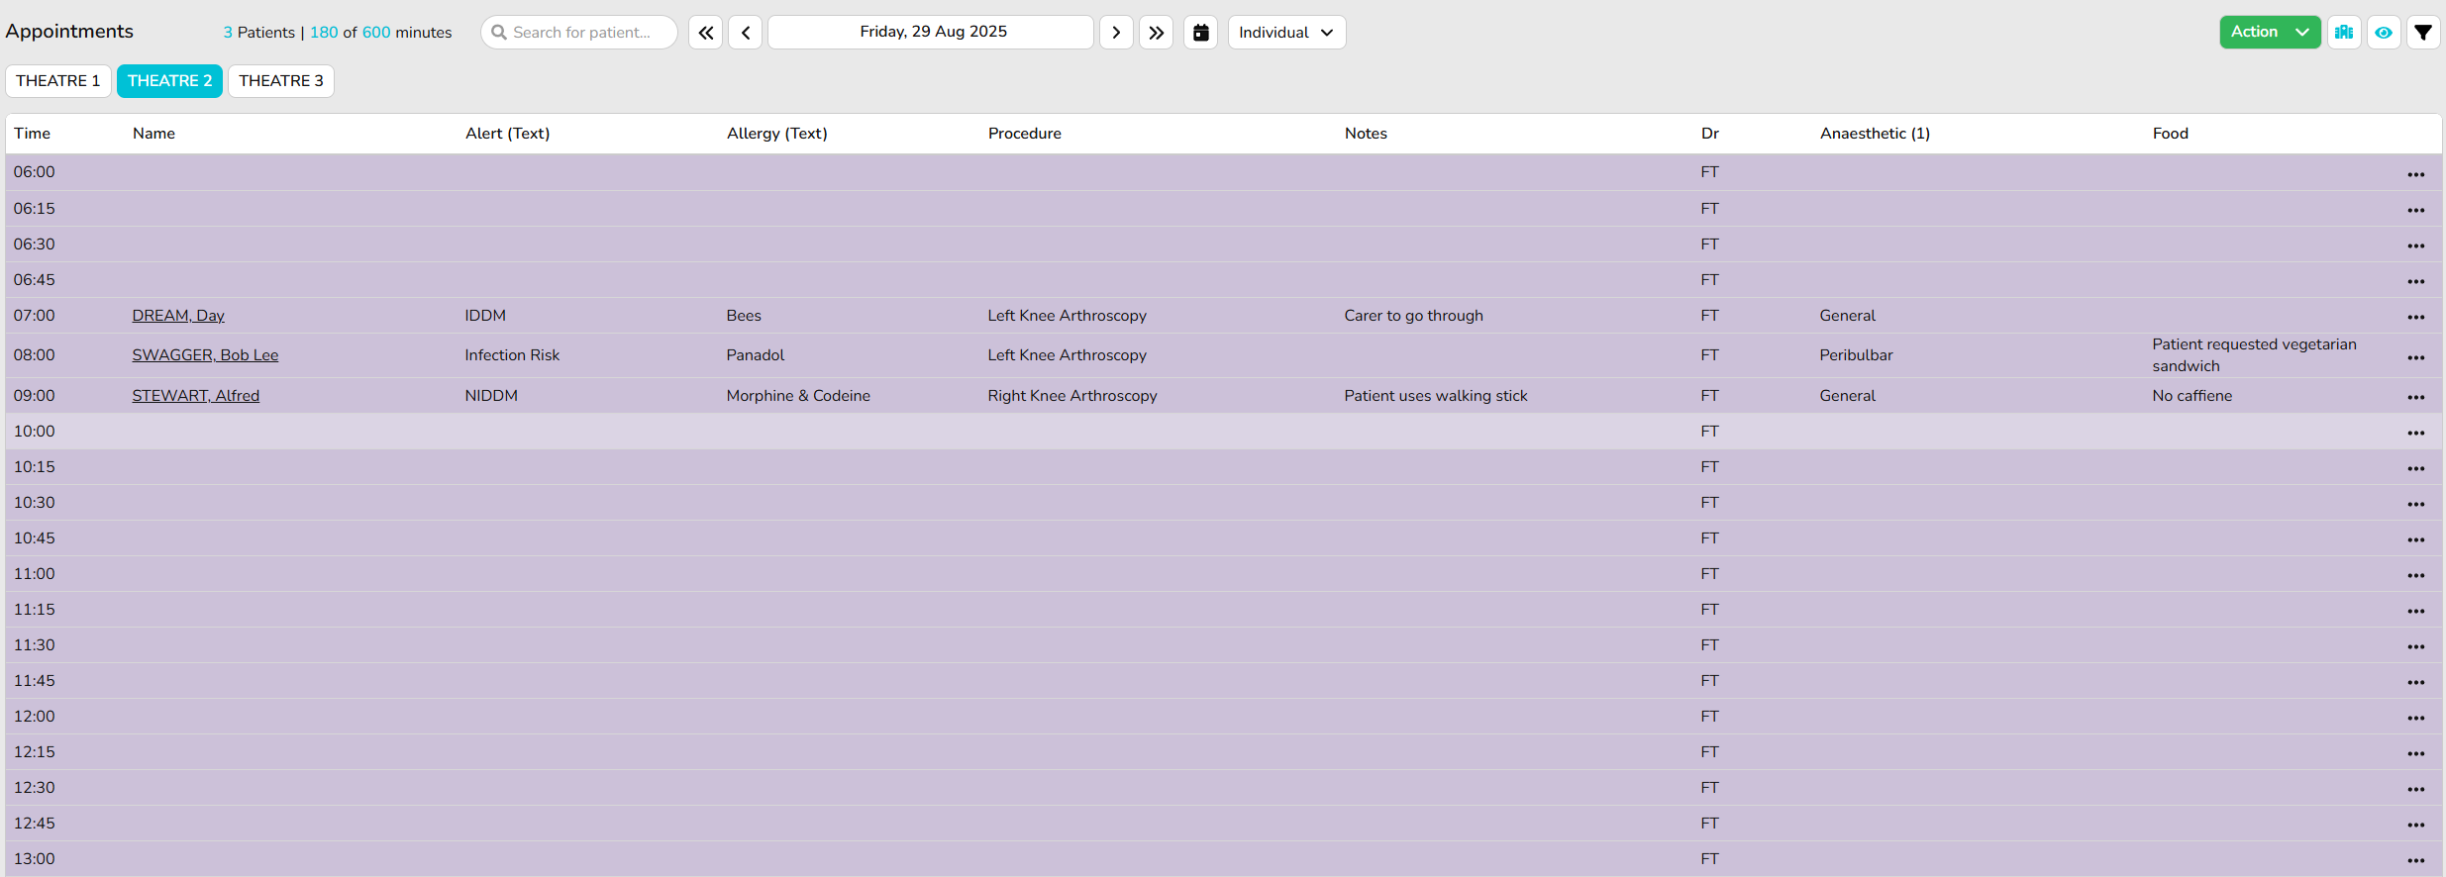Open three-dot menu for 09:00 row

tap(2415, 397)
